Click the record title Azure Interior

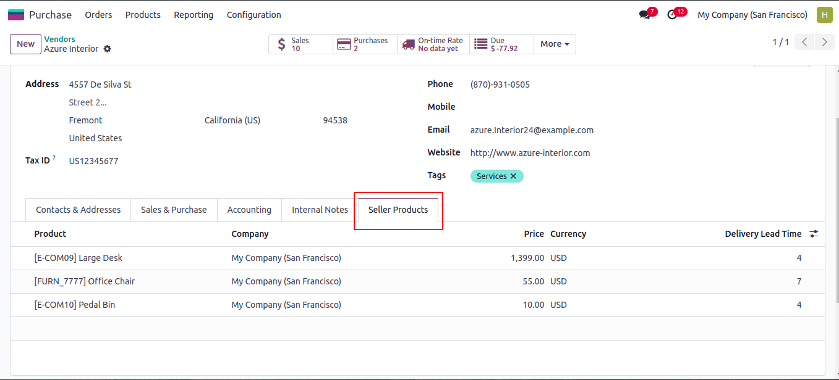point(71,49)
